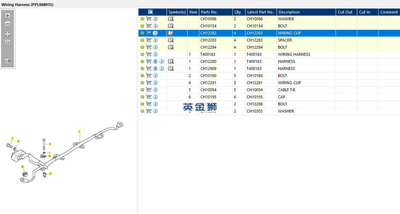The width and height of the screenshot is (400, 214).
Task: Click the Comment column header
Action: point(389,12)
